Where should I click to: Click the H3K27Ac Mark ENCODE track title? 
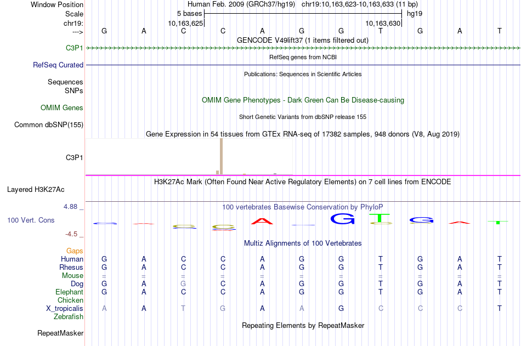pyautogui.click(x=302, y=182)
